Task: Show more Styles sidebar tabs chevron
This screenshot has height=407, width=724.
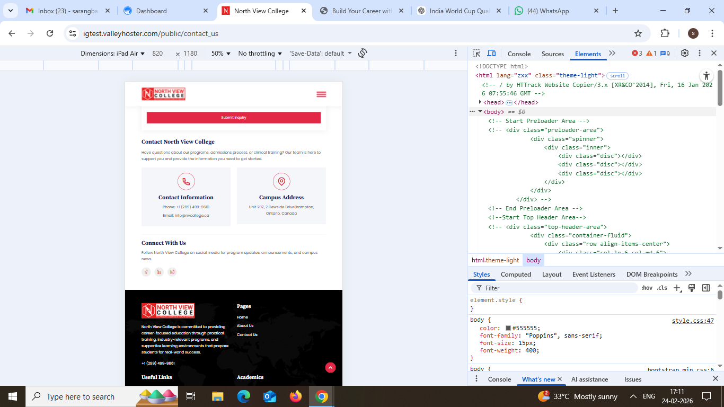Action: pos(688,274)
